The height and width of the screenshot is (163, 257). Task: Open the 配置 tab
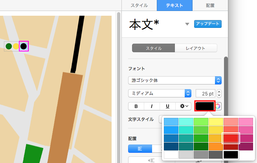coord(210,5)
